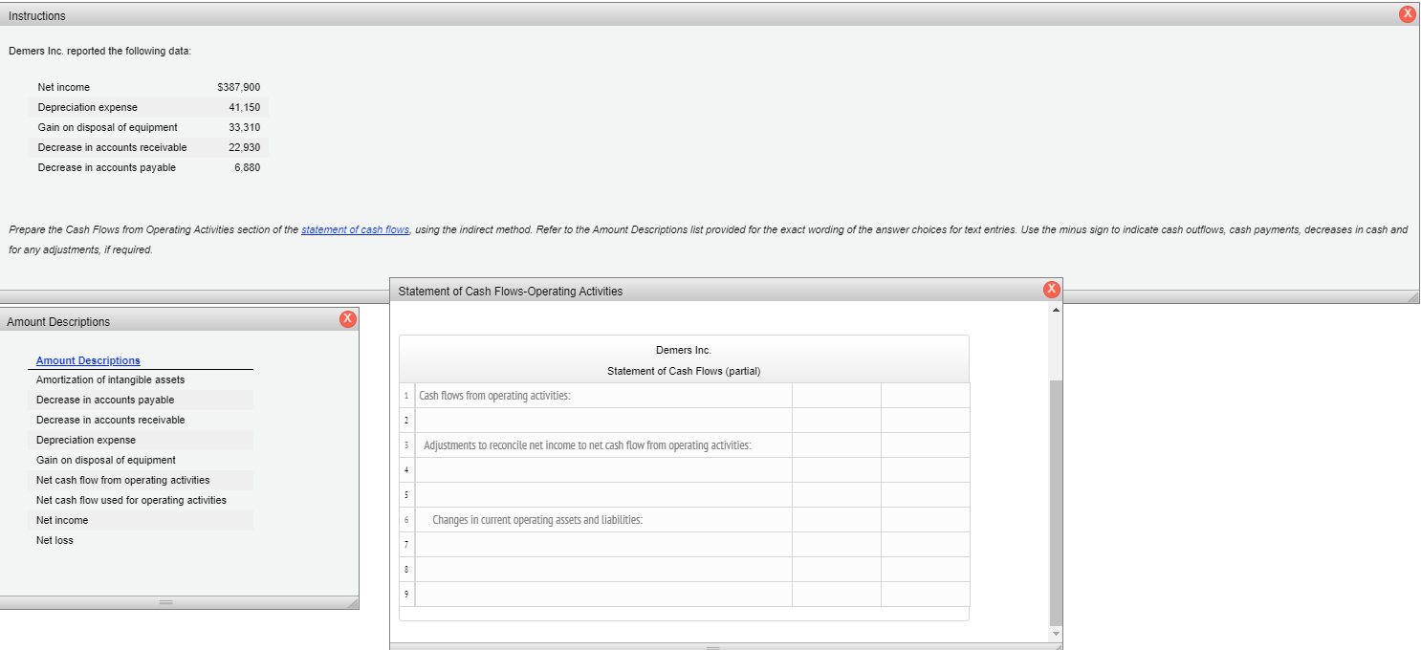Open the statement of cash flows link
This screenshot has height=650, width=1421.
[356, 230]
